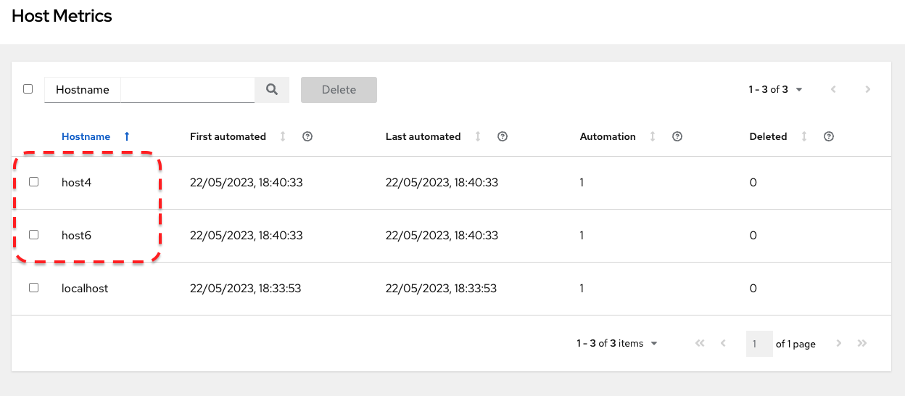Screen dimensions: 905x396
Task: Click the Deleted column sort icon
Action: coord(803,136)
